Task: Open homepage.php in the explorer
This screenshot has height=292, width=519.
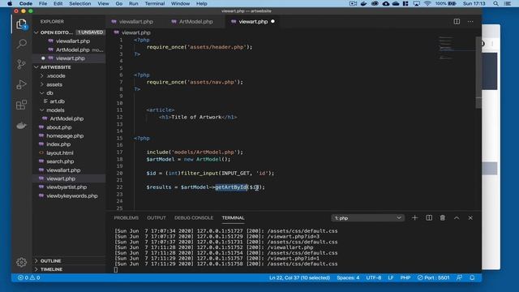Action: click(69, 135)
